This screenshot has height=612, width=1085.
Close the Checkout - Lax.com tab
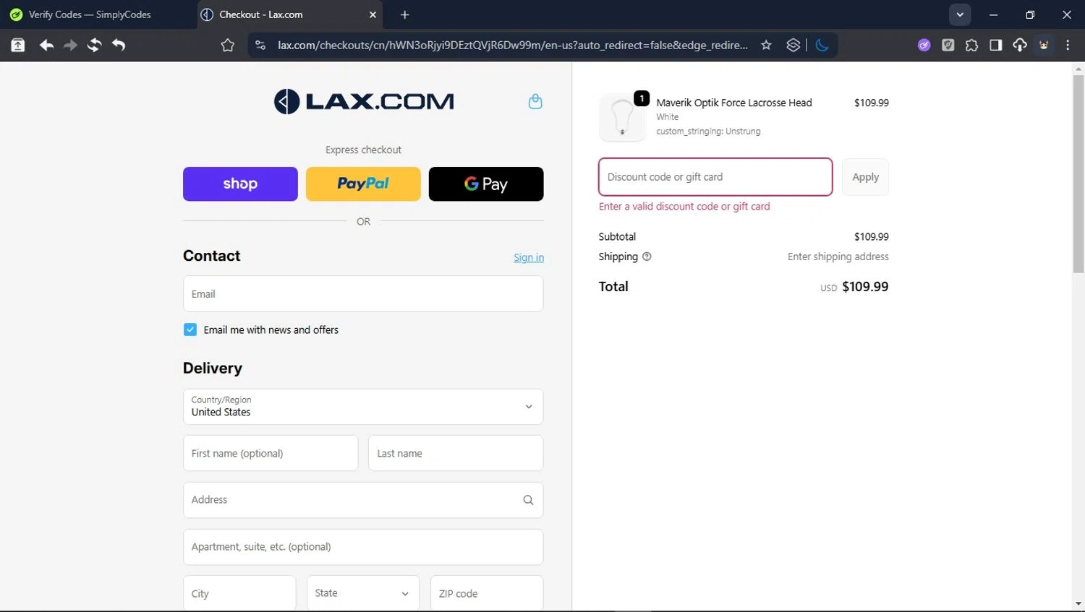373,14
